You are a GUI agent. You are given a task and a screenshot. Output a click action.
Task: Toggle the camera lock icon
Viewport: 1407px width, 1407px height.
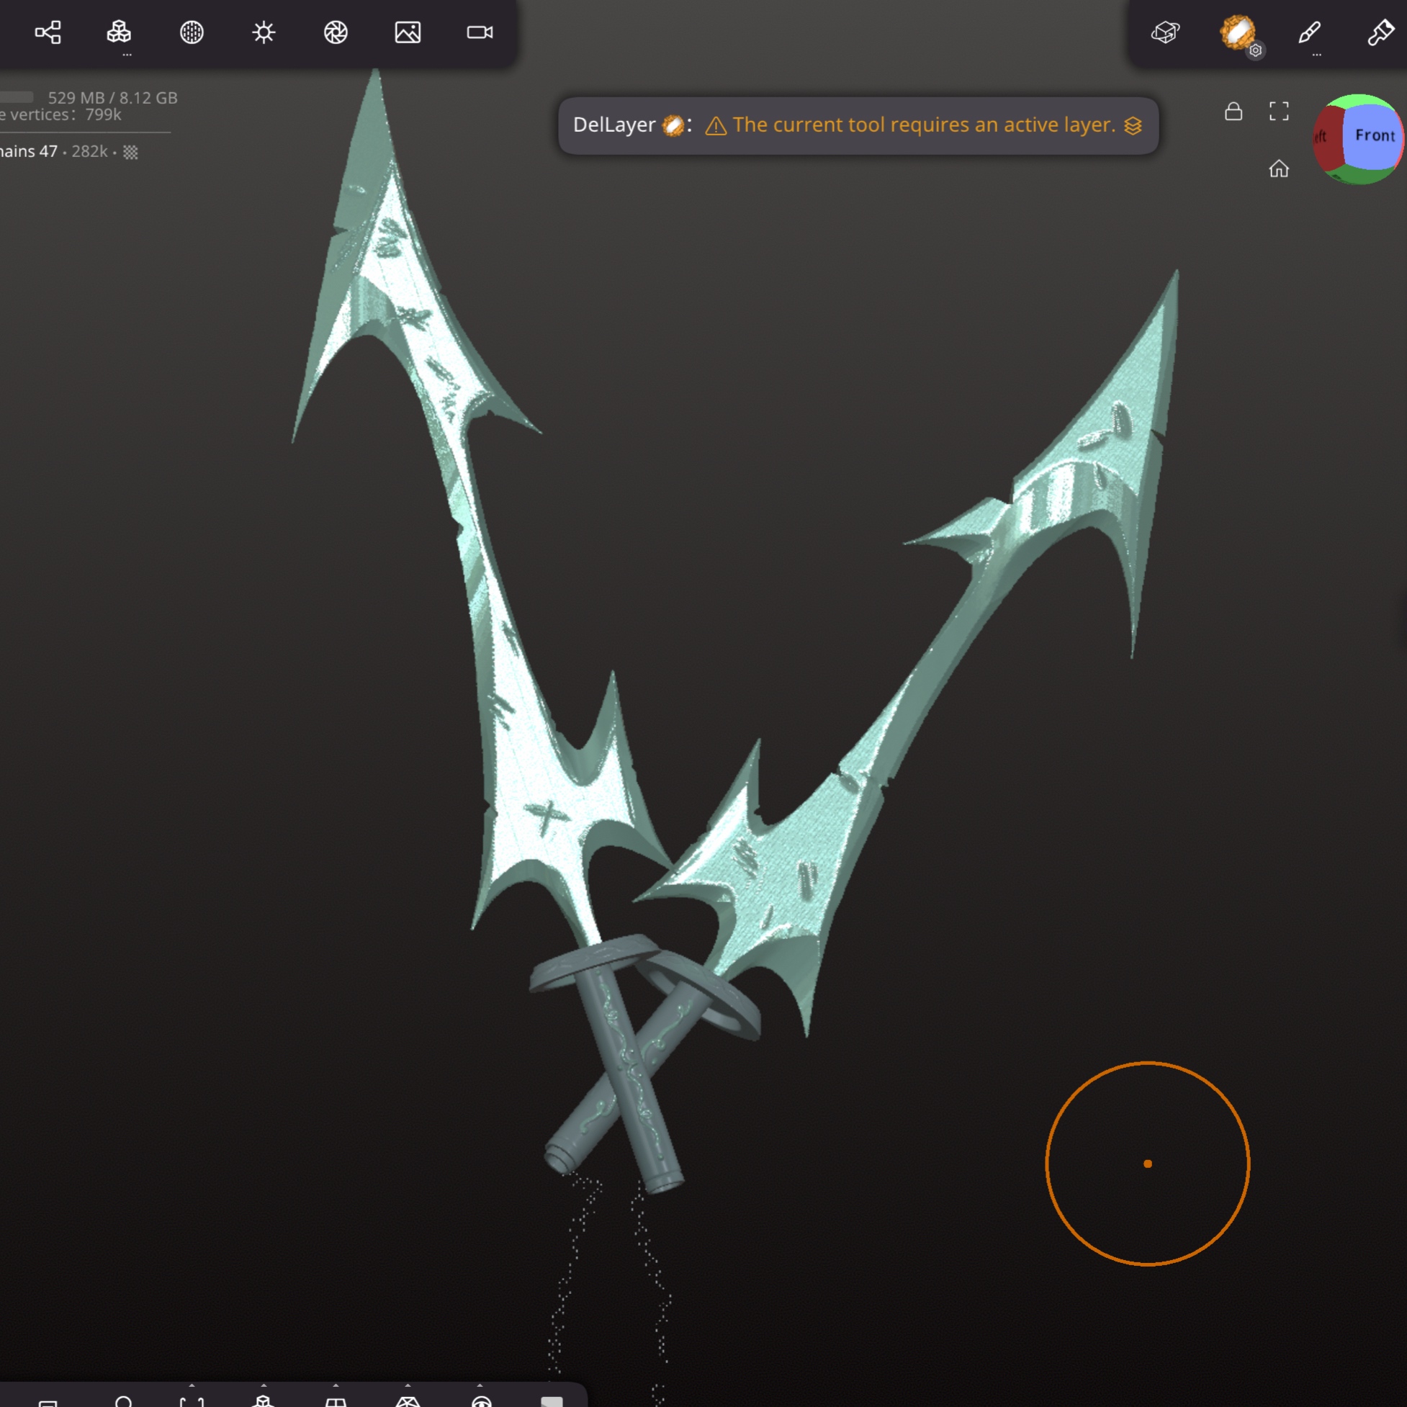[1233, 112]
